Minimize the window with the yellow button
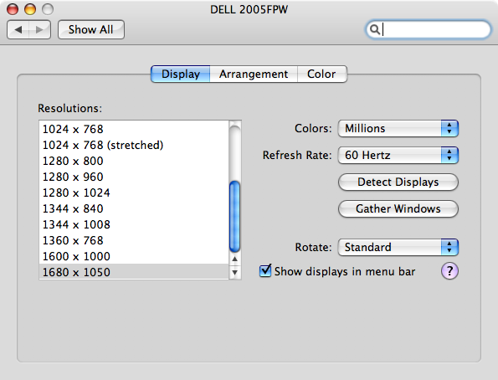Image resolution: width=498 pixels, height=380 pixels. (x=30, y=9)
